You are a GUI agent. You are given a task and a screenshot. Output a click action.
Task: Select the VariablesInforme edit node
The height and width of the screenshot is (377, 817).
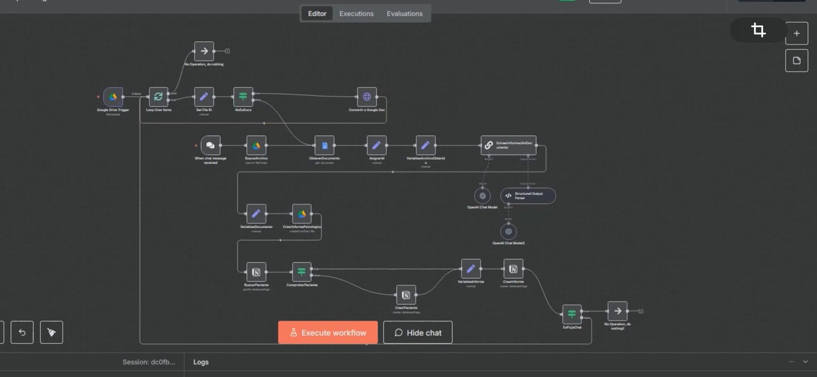471,269
